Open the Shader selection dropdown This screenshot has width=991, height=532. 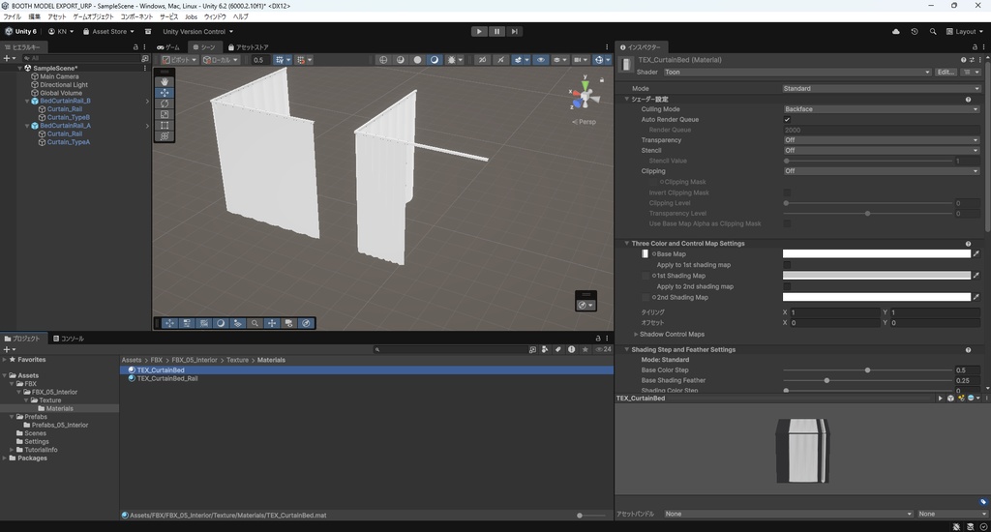(796, 73)
